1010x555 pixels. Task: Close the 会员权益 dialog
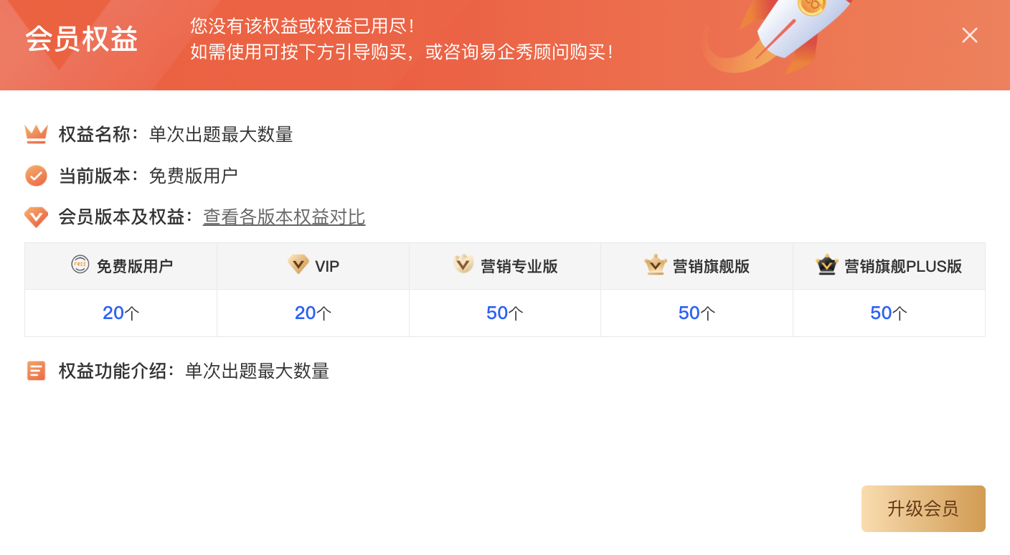[970, 35]
